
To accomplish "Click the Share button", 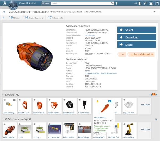I will tap(137, 45).
